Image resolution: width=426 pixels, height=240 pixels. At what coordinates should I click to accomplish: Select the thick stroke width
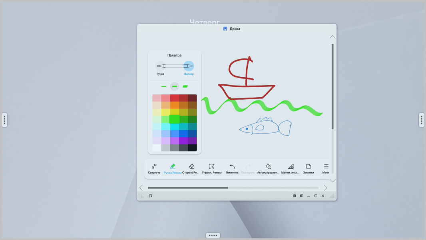(x=185, y=86)
